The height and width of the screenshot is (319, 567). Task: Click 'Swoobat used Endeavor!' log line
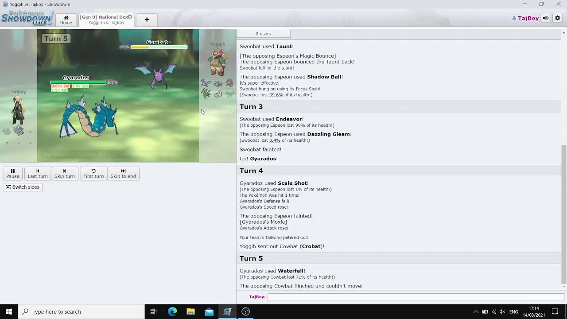272,119
